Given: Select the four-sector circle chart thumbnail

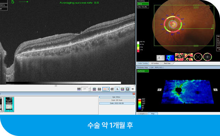Looking at the screenshot, I should (198, 57).
